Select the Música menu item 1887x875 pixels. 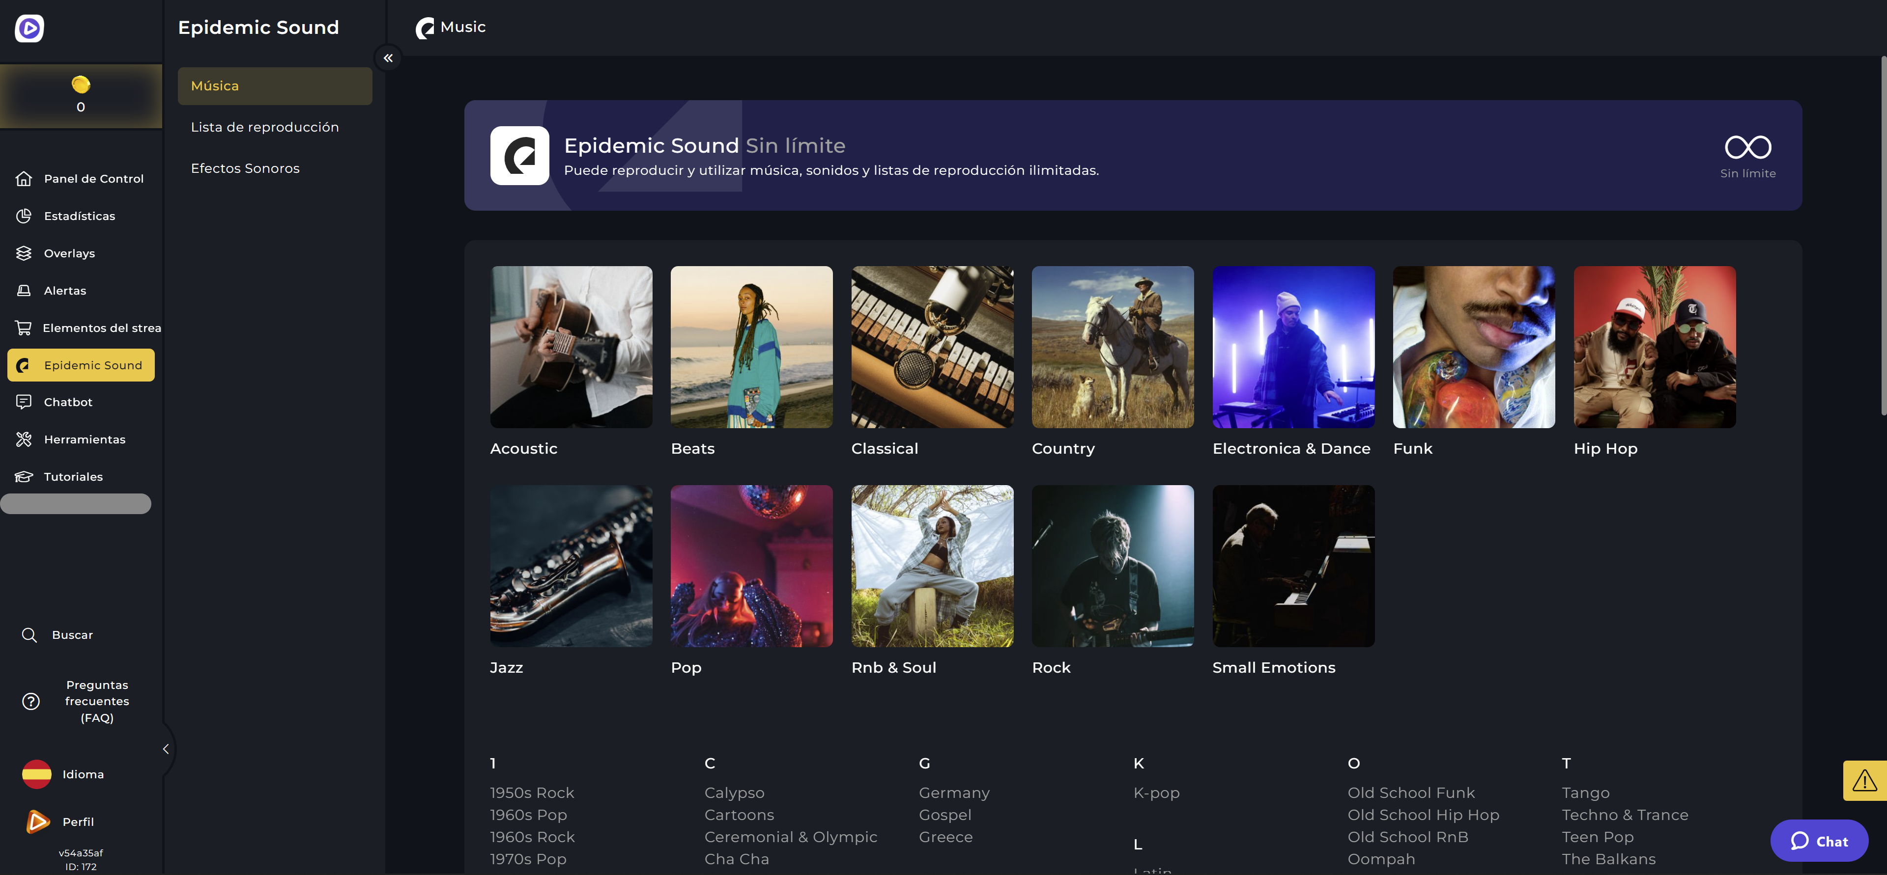point(275,86)
